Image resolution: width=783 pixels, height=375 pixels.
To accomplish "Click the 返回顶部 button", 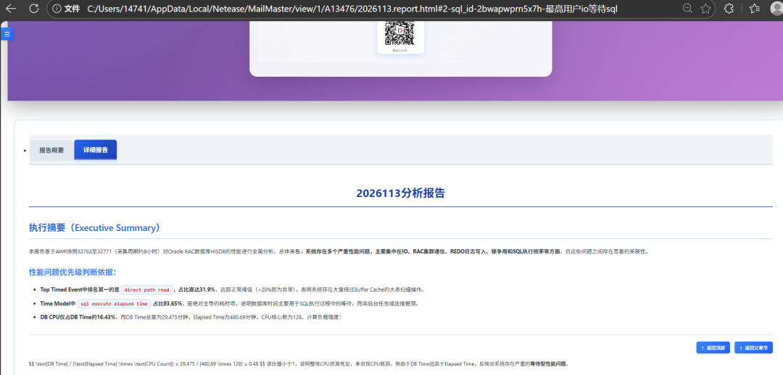I will tap(713, 347).
